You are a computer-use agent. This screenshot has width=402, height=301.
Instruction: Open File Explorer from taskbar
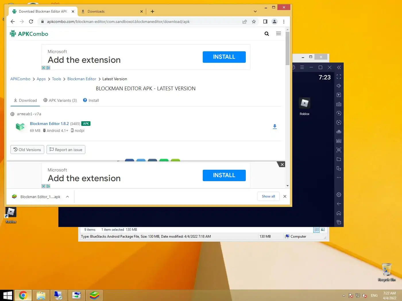41,295
